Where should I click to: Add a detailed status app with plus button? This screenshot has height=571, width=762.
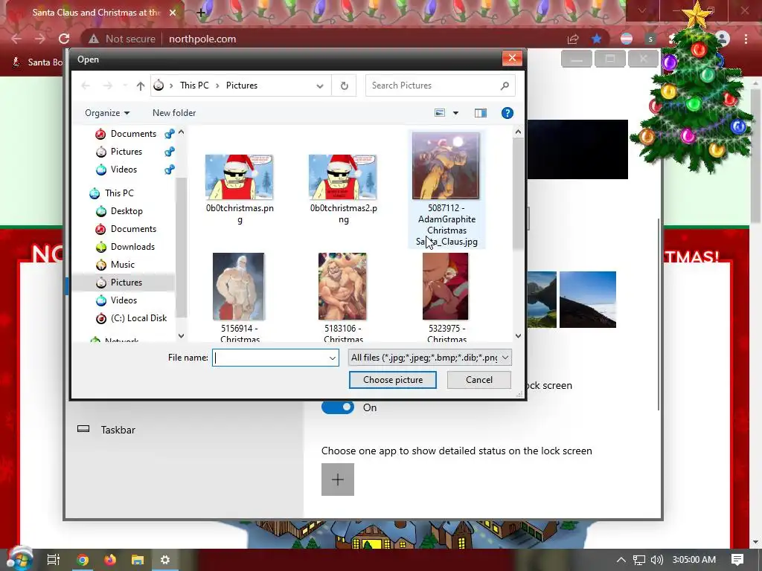[338, 480]
